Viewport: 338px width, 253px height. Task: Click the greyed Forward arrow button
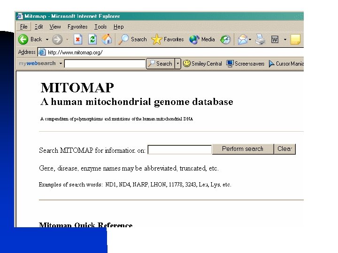57,39
